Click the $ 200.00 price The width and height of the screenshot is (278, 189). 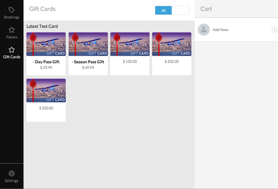coord(172,62)
